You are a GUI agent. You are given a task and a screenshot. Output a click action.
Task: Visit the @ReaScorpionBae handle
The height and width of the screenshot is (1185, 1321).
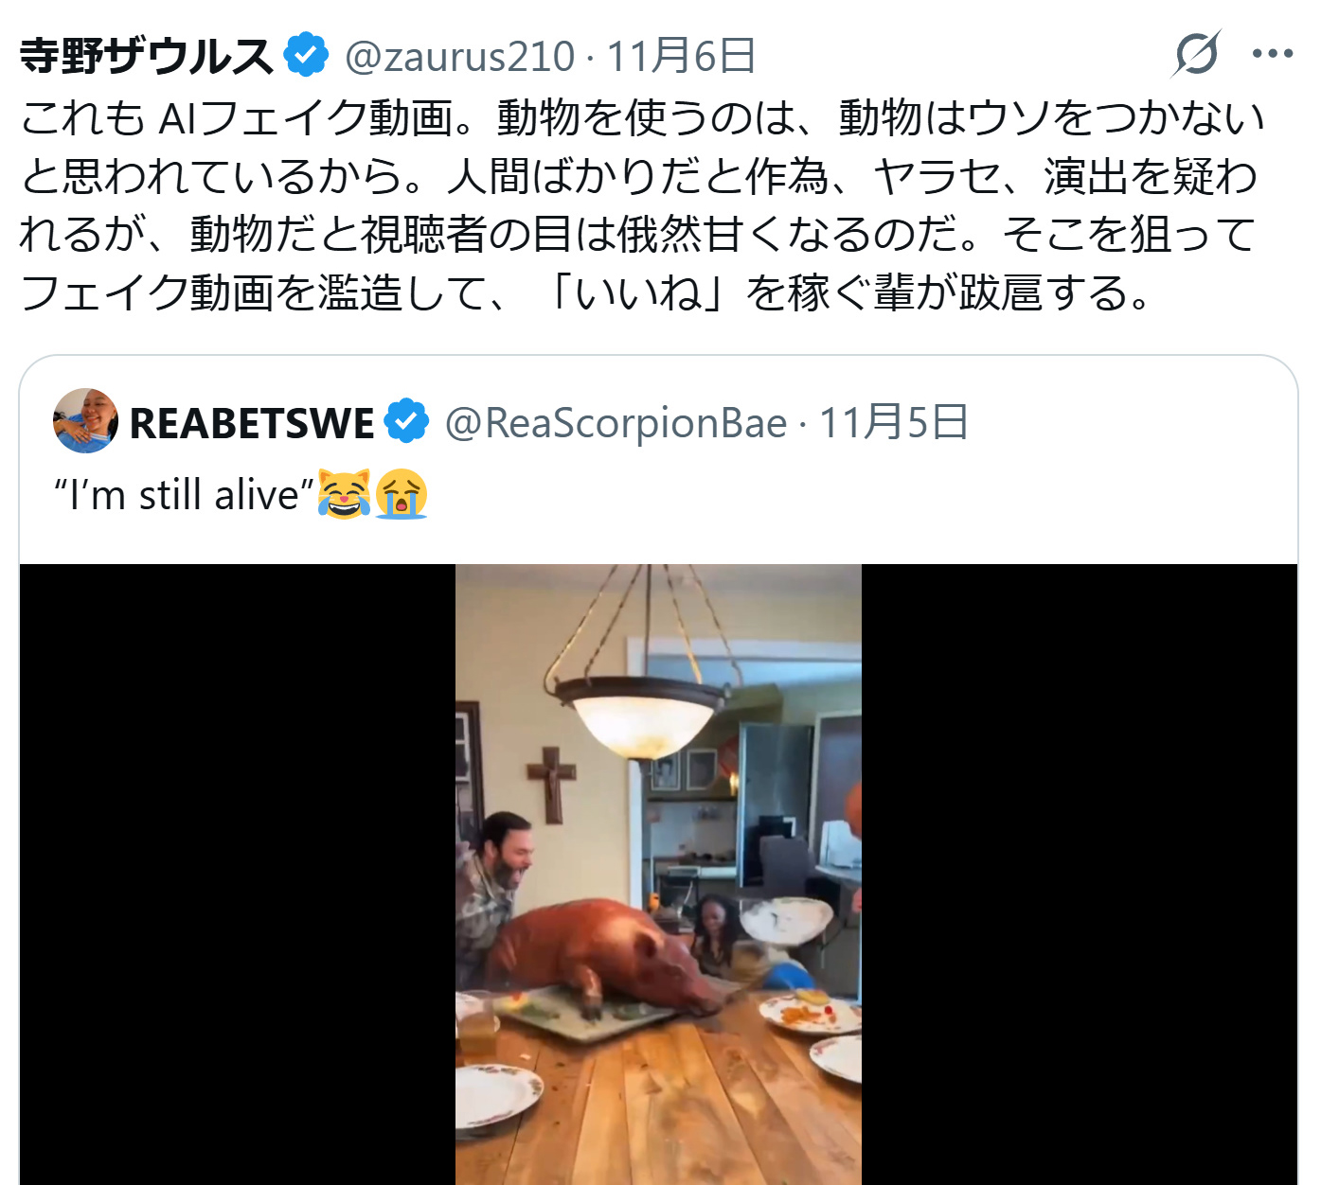[616, 423]
